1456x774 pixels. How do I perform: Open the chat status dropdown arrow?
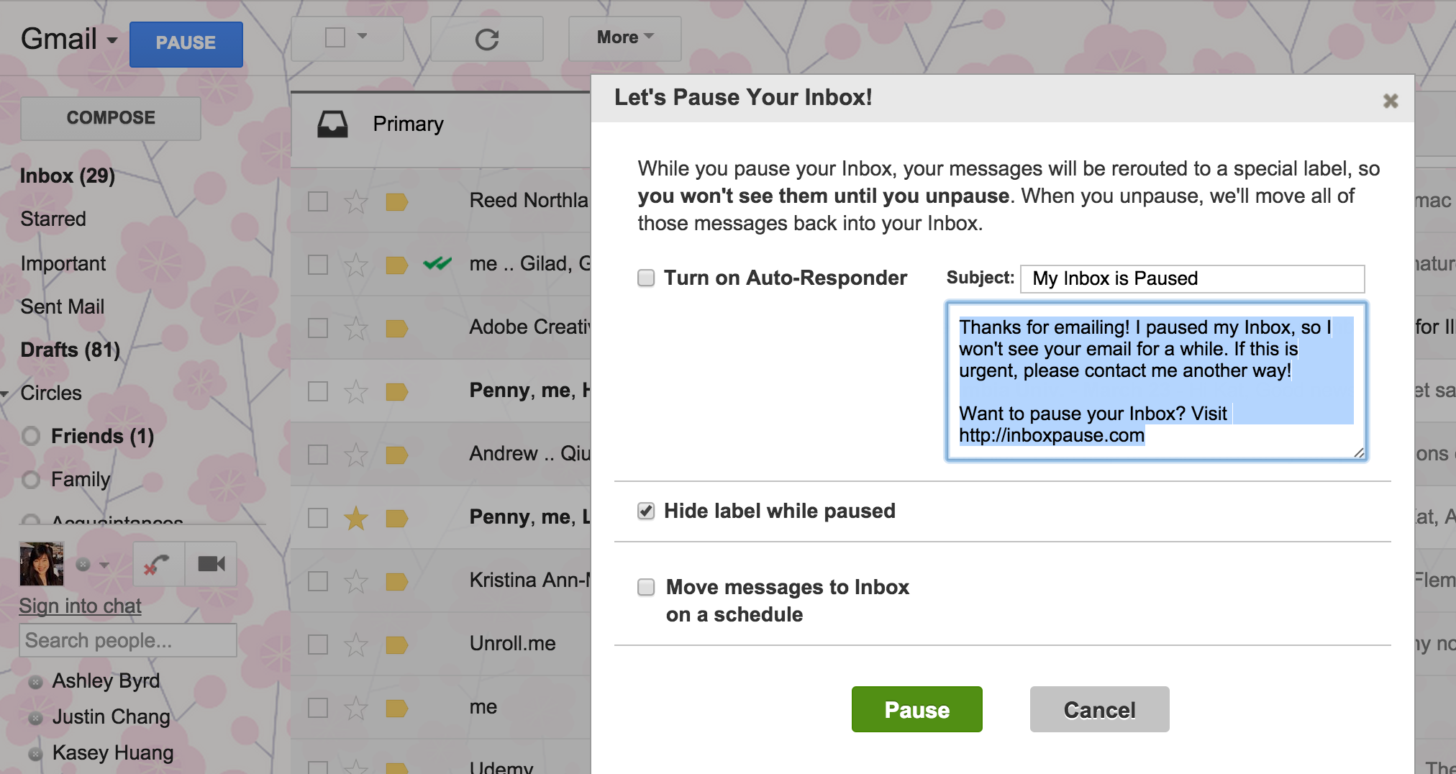pyautogui.click(x=104, y=565)
